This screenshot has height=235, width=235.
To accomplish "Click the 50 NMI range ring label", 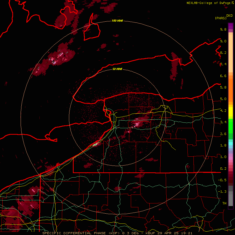I will click(x=117, y=69).
